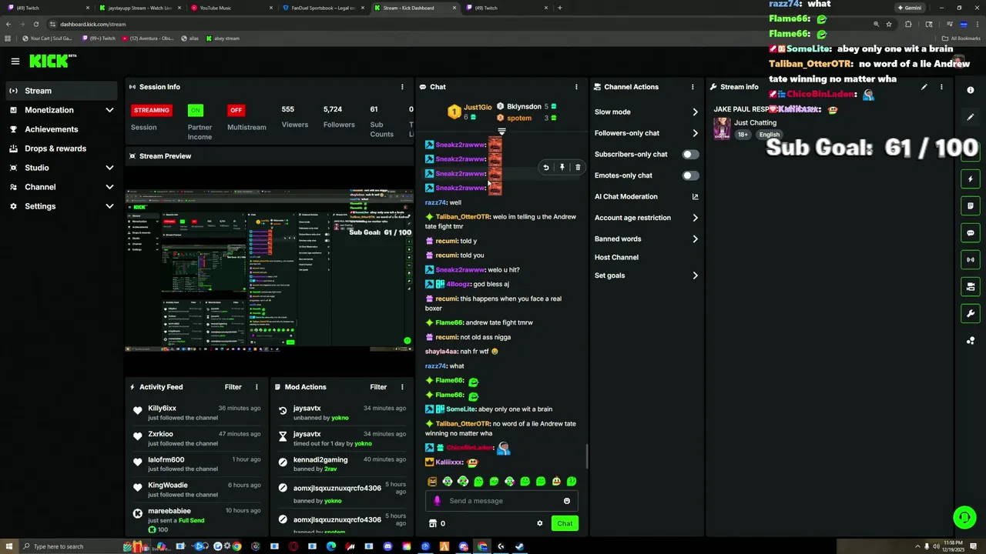Expand the Settings sidebar section
Viewport: 986px width, 554px height.
pos(109,206)
